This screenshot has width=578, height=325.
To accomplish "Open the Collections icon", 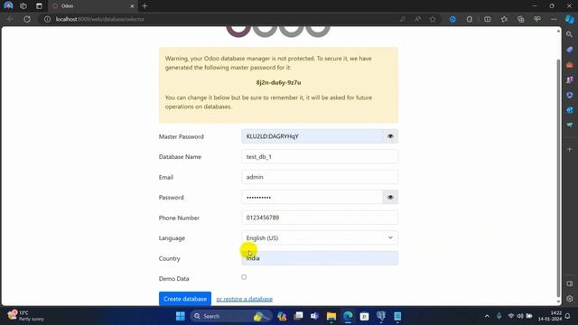I will 520,19.
